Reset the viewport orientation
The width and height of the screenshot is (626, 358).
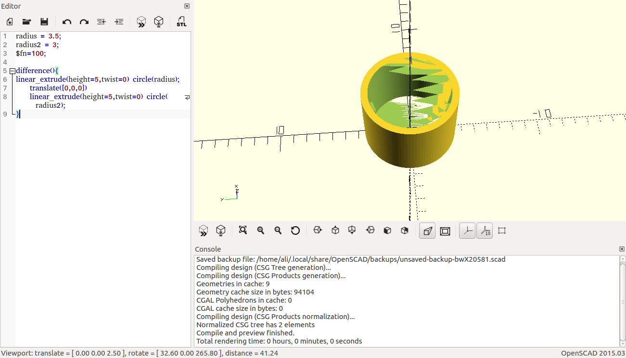[295, 230]
